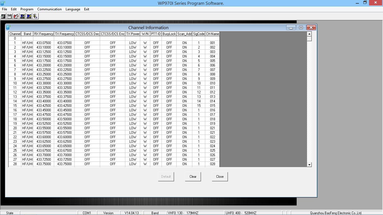The height and width of the screenshot is (215, 383).
Task: Select channel name 019
Action: (213, 124)
